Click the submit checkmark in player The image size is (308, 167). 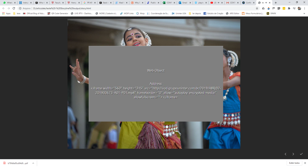[x=301, y=154]
